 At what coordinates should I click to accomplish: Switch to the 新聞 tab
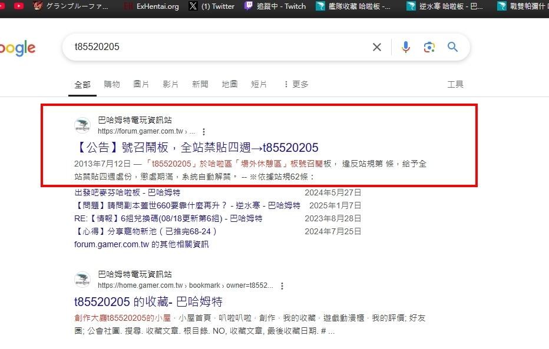(x=200, y=84)
